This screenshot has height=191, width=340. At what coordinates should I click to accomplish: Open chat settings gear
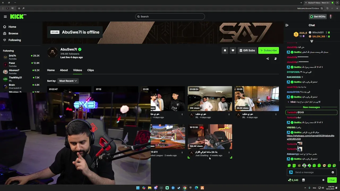point(323,180)
